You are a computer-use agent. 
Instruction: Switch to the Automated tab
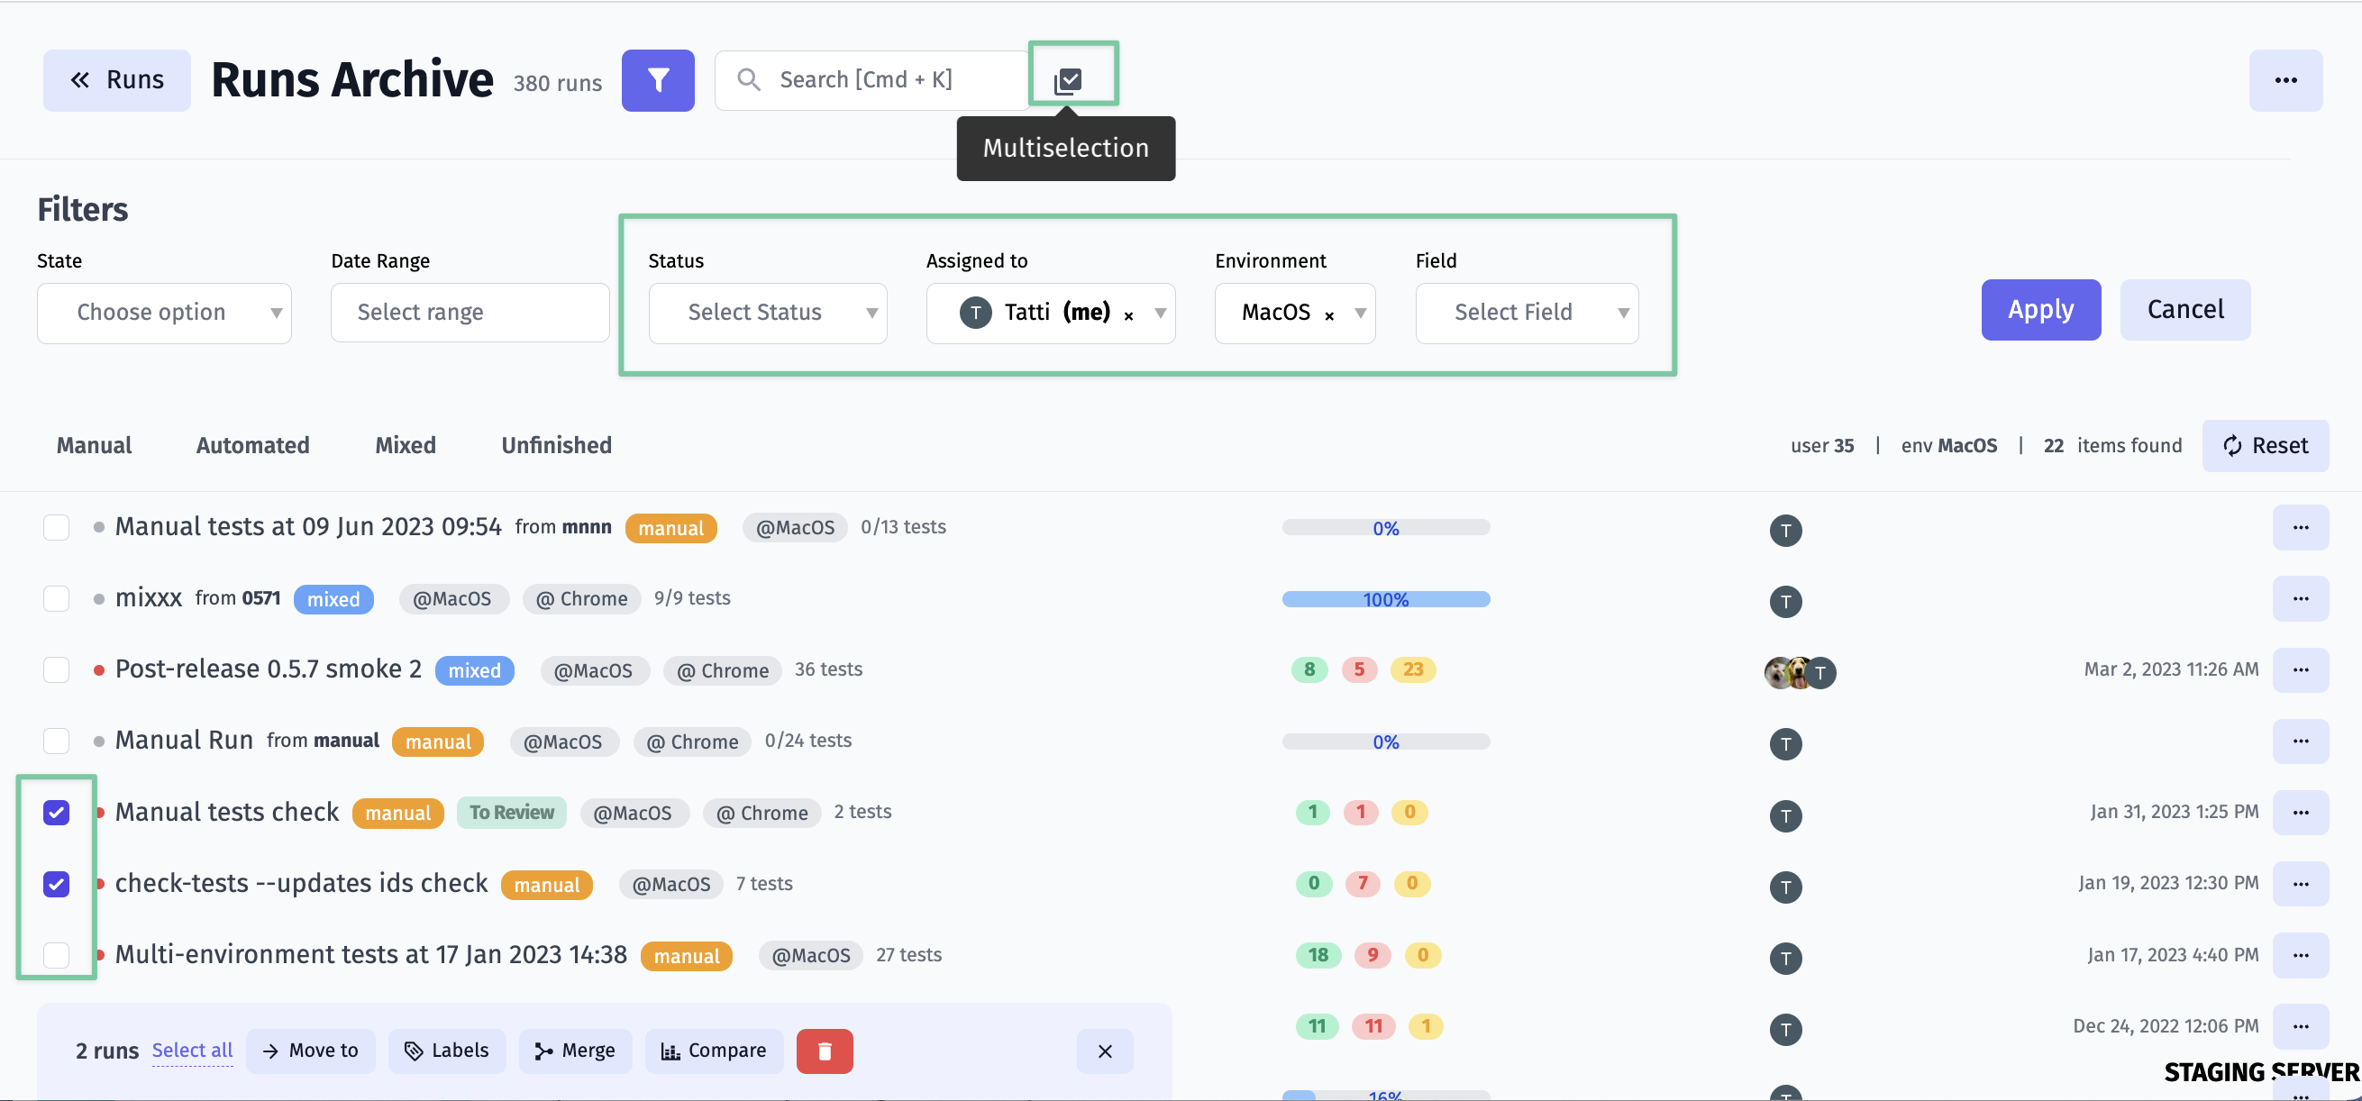252,445
